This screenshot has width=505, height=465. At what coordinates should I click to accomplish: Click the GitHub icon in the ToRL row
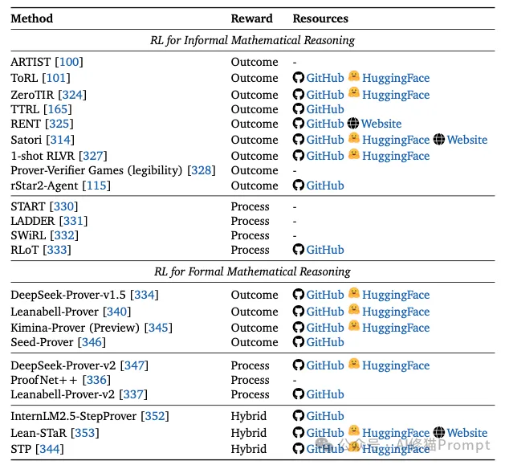tap(299, 78)
